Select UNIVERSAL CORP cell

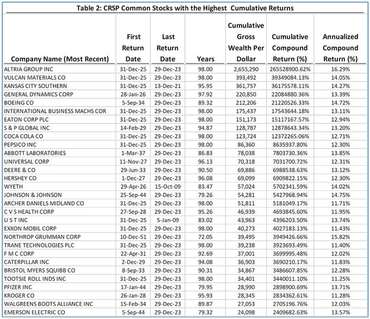(27, 161)
